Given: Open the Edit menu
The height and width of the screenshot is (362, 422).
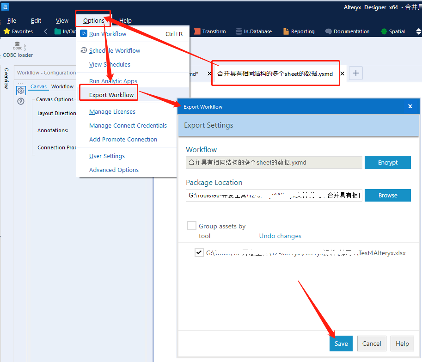Looking at the screenshot, I should coord(36,20).
